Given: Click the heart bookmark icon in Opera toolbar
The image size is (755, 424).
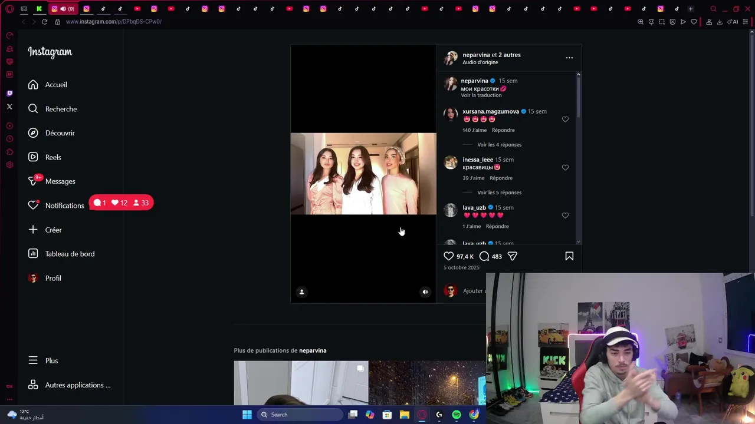Looking at the screenshot, I should coord(694,22).
